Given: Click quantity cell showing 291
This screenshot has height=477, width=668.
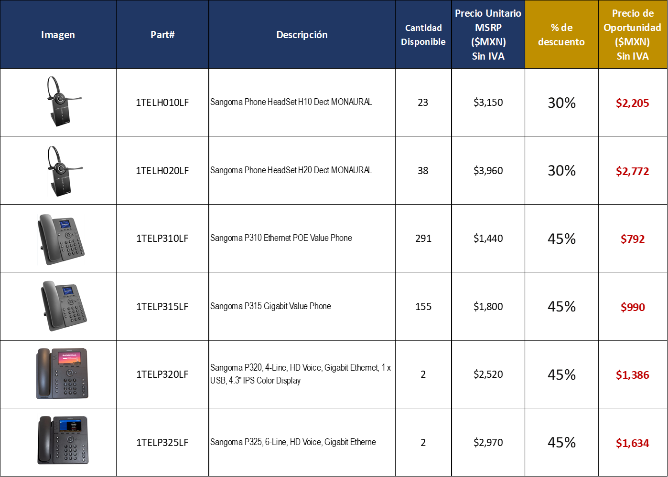Looking at the screenshot, I should click(x=423, y=238).
